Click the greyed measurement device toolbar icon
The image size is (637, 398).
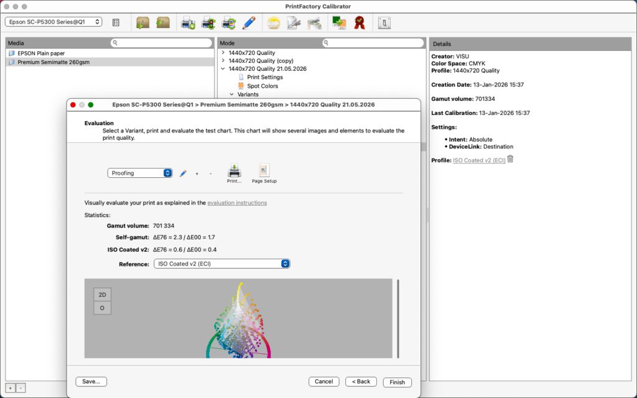tap(314, 23)
